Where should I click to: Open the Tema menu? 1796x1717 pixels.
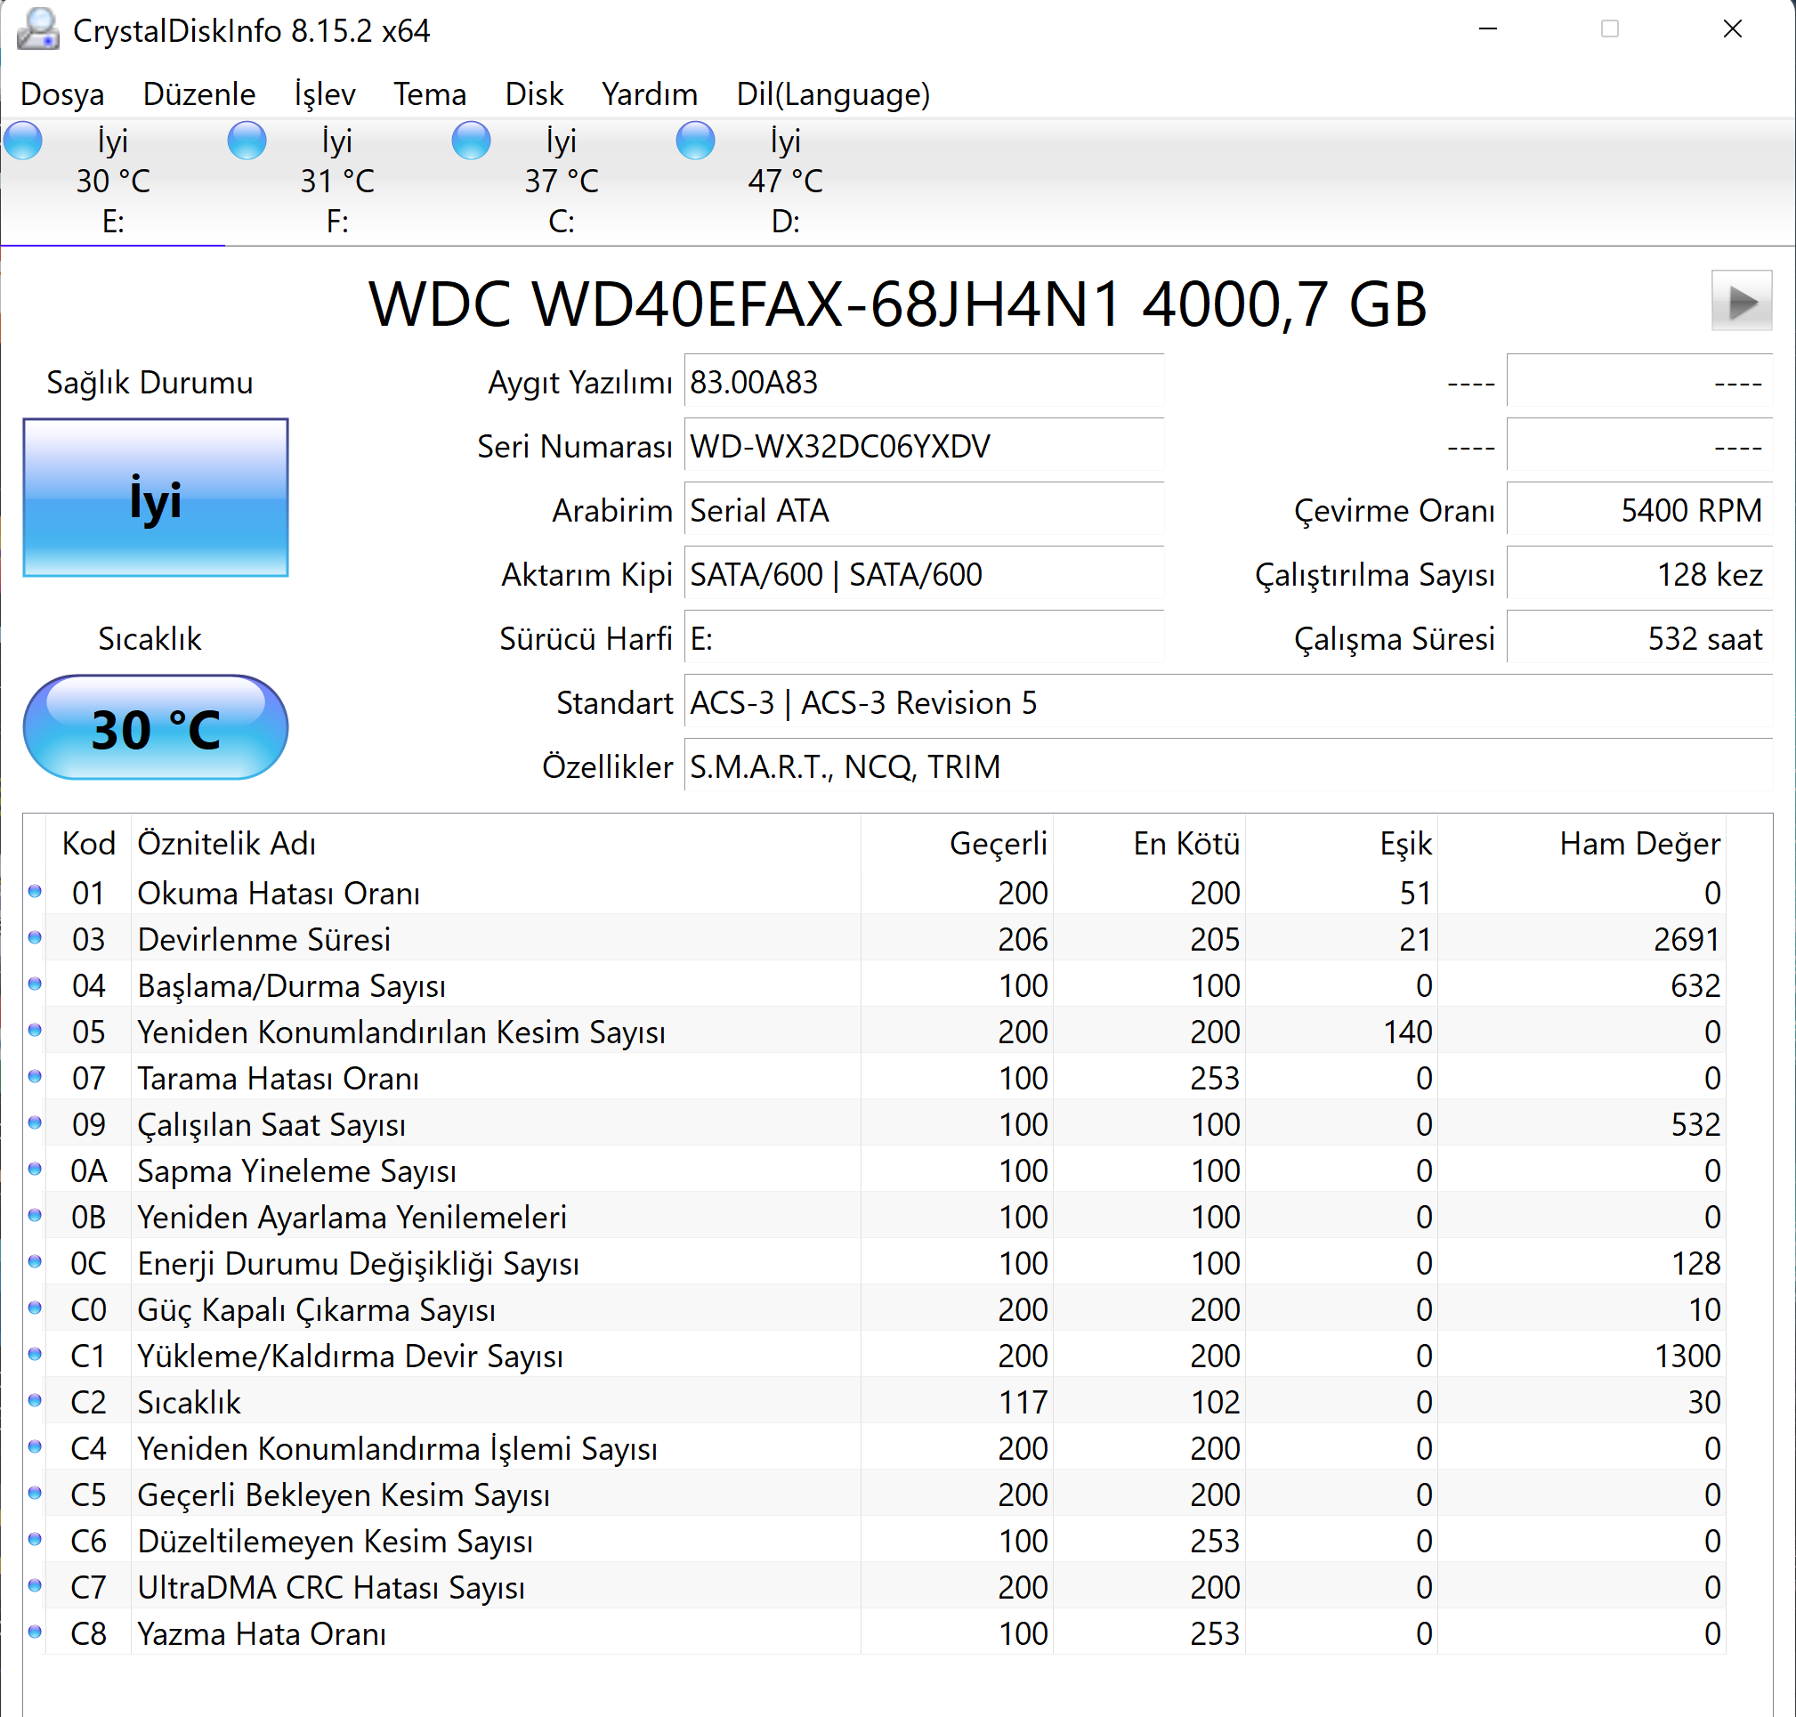click(430, 94)
